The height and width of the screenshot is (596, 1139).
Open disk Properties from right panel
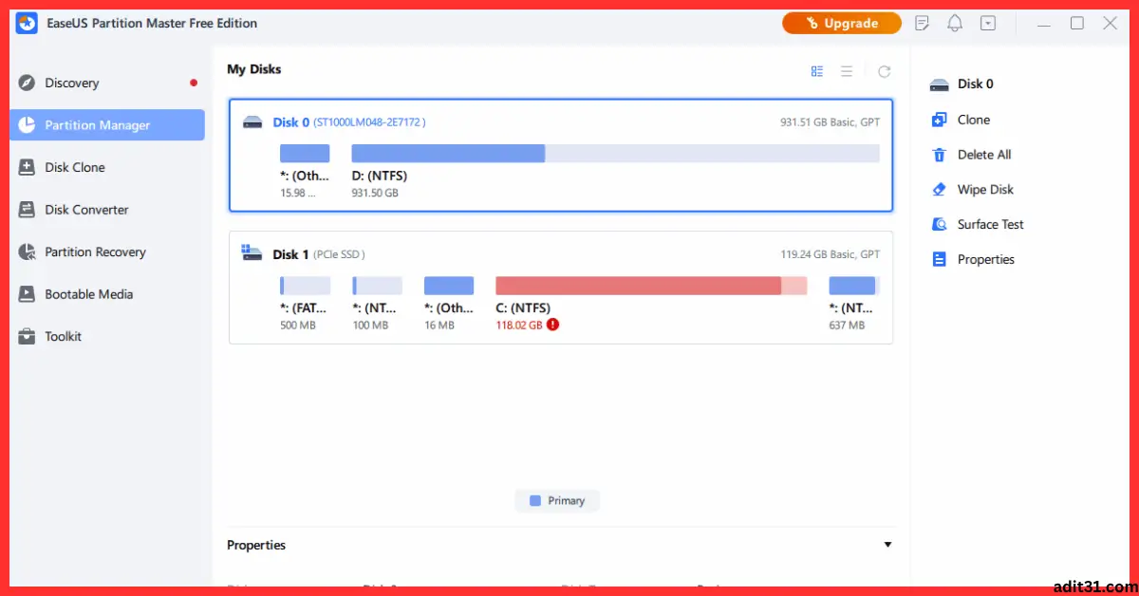[x=986, y=260]
